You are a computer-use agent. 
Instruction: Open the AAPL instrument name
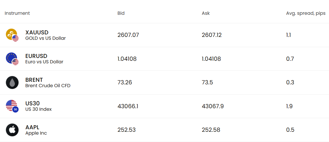pos(32,127)
